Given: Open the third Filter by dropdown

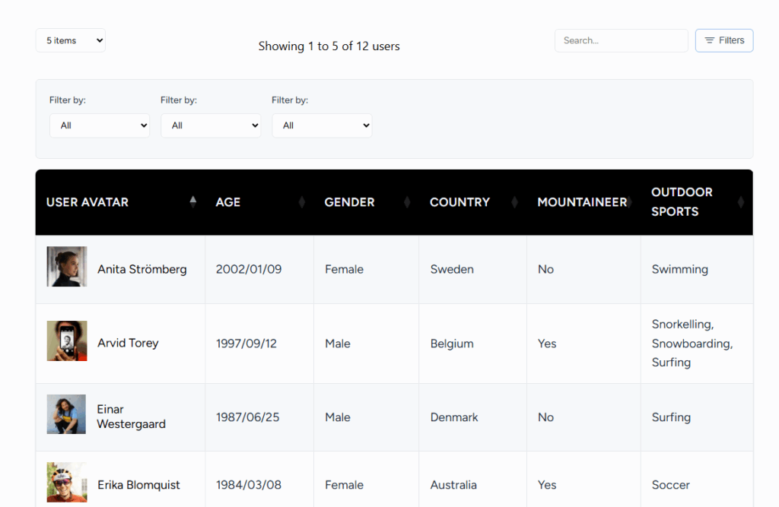Looking at the screenshot, I should [x=322, y=125].
